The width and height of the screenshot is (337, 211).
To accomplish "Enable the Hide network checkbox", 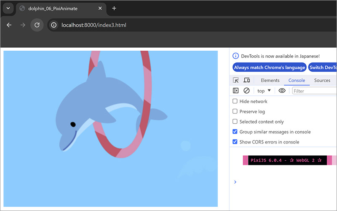I will 235,101.
